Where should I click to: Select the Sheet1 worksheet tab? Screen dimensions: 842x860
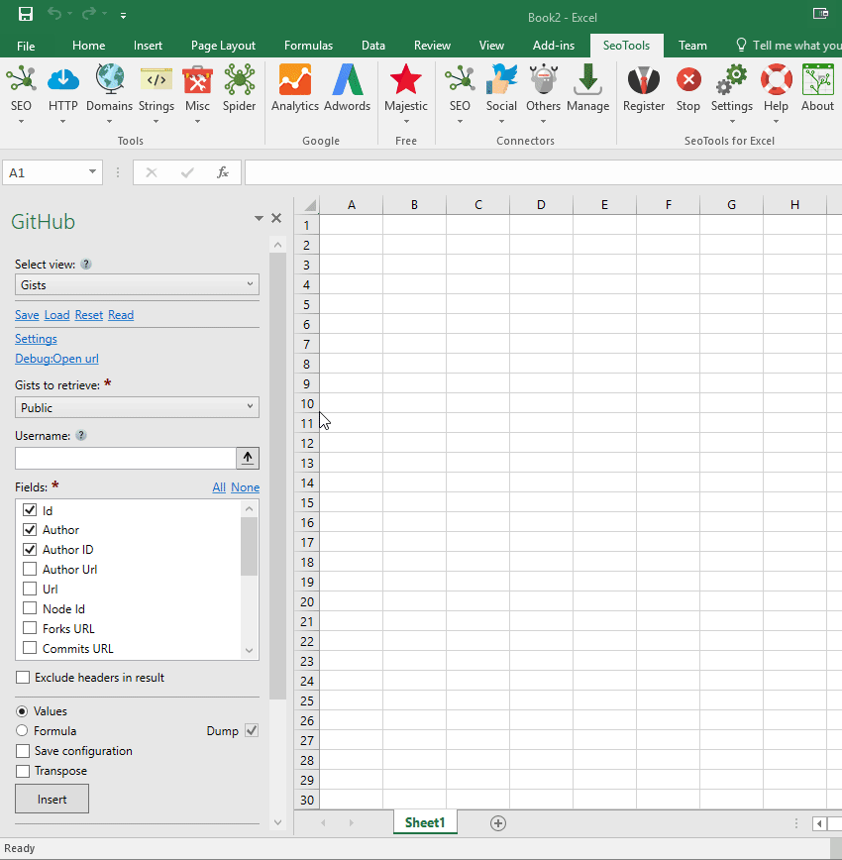point(425,822)
